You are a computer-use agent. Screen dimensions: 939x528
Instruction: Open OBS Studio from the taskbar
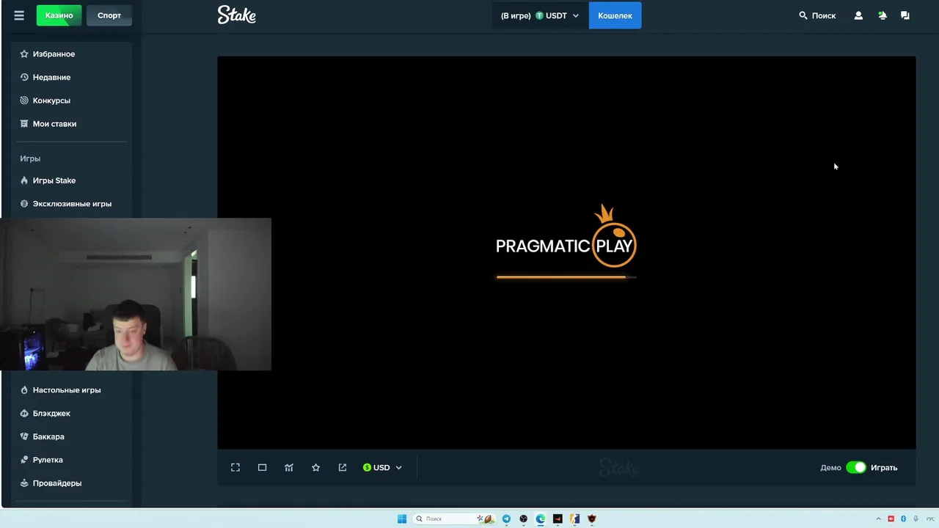pyautogui.click(x=523, y=518)
